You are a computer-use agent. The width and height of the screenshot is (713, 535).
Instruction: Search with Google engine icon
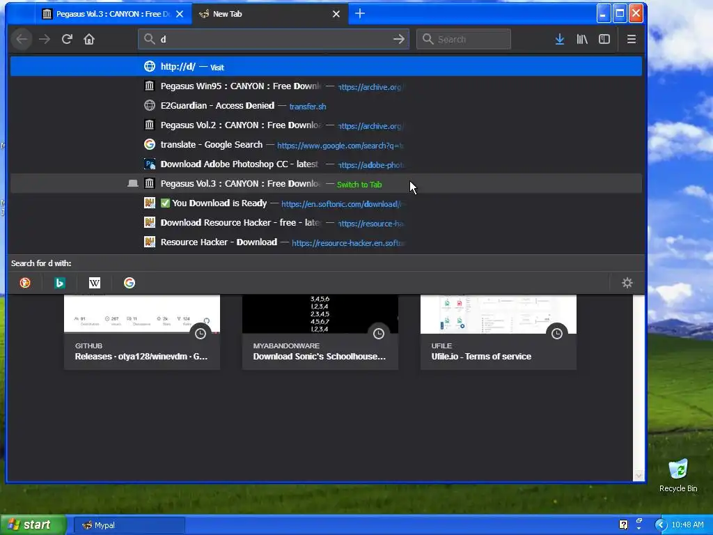coord(129,283)
